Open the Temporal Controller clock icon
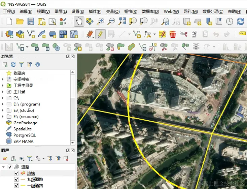This screenshot has width=247, height=189. (230, 21)
